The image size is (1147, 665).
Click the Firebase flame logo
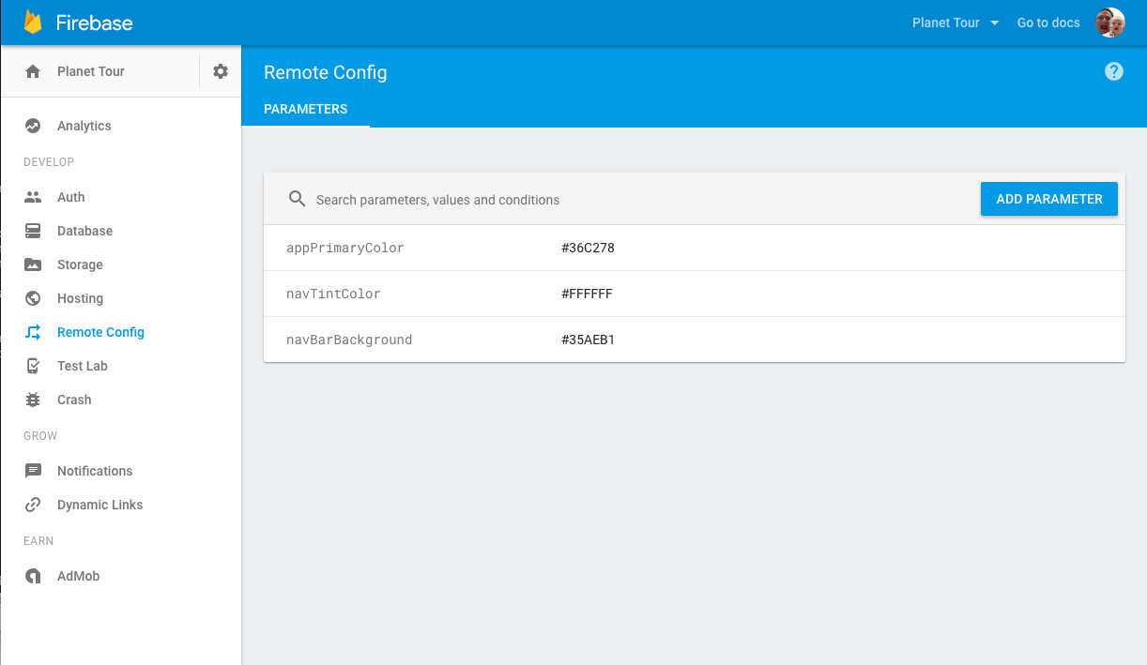[x=33, y=22]
